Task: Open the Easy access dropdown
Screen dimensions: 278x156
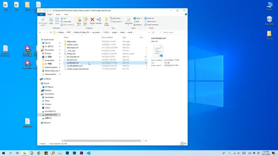Action: click(116, 21)
